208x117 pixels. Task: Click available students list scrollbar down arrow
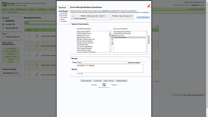[x=110, y=51]
